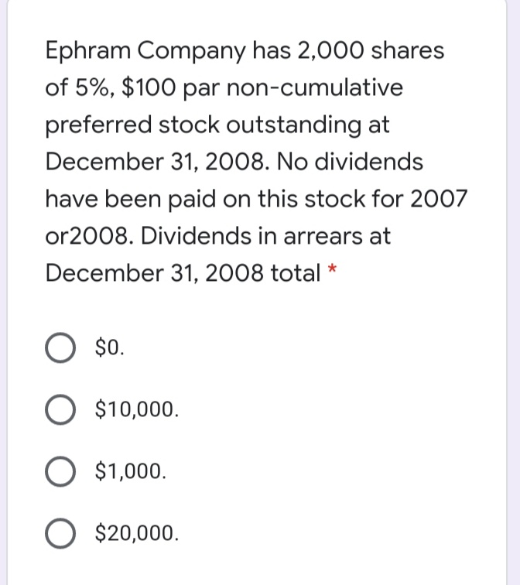Click the "$1,000." answer label text
Screen dimensions: 520x585
(x=129, y=470)
